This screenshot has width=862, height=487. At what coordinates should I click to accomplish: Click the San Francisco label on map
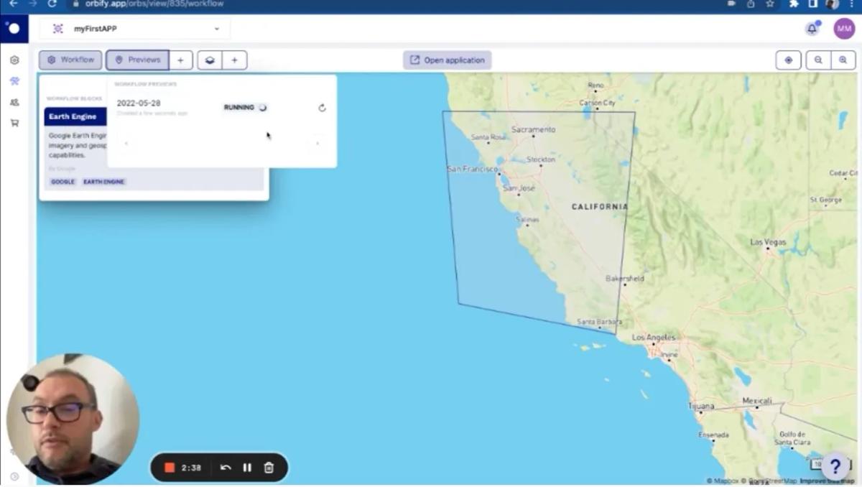coord(472,170)
